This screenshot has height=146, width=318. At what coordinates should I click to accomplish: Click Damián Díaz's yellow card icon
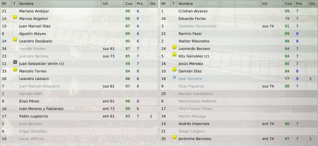174,69
